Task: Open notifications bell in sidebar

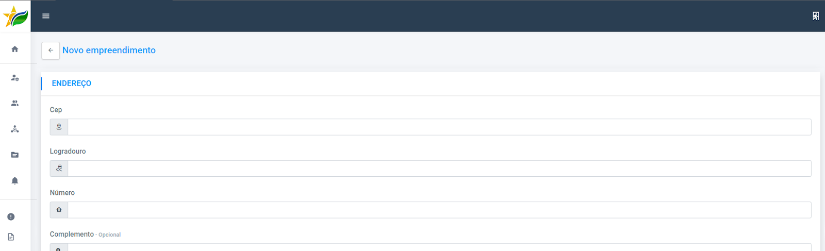Action: [15, 180]
